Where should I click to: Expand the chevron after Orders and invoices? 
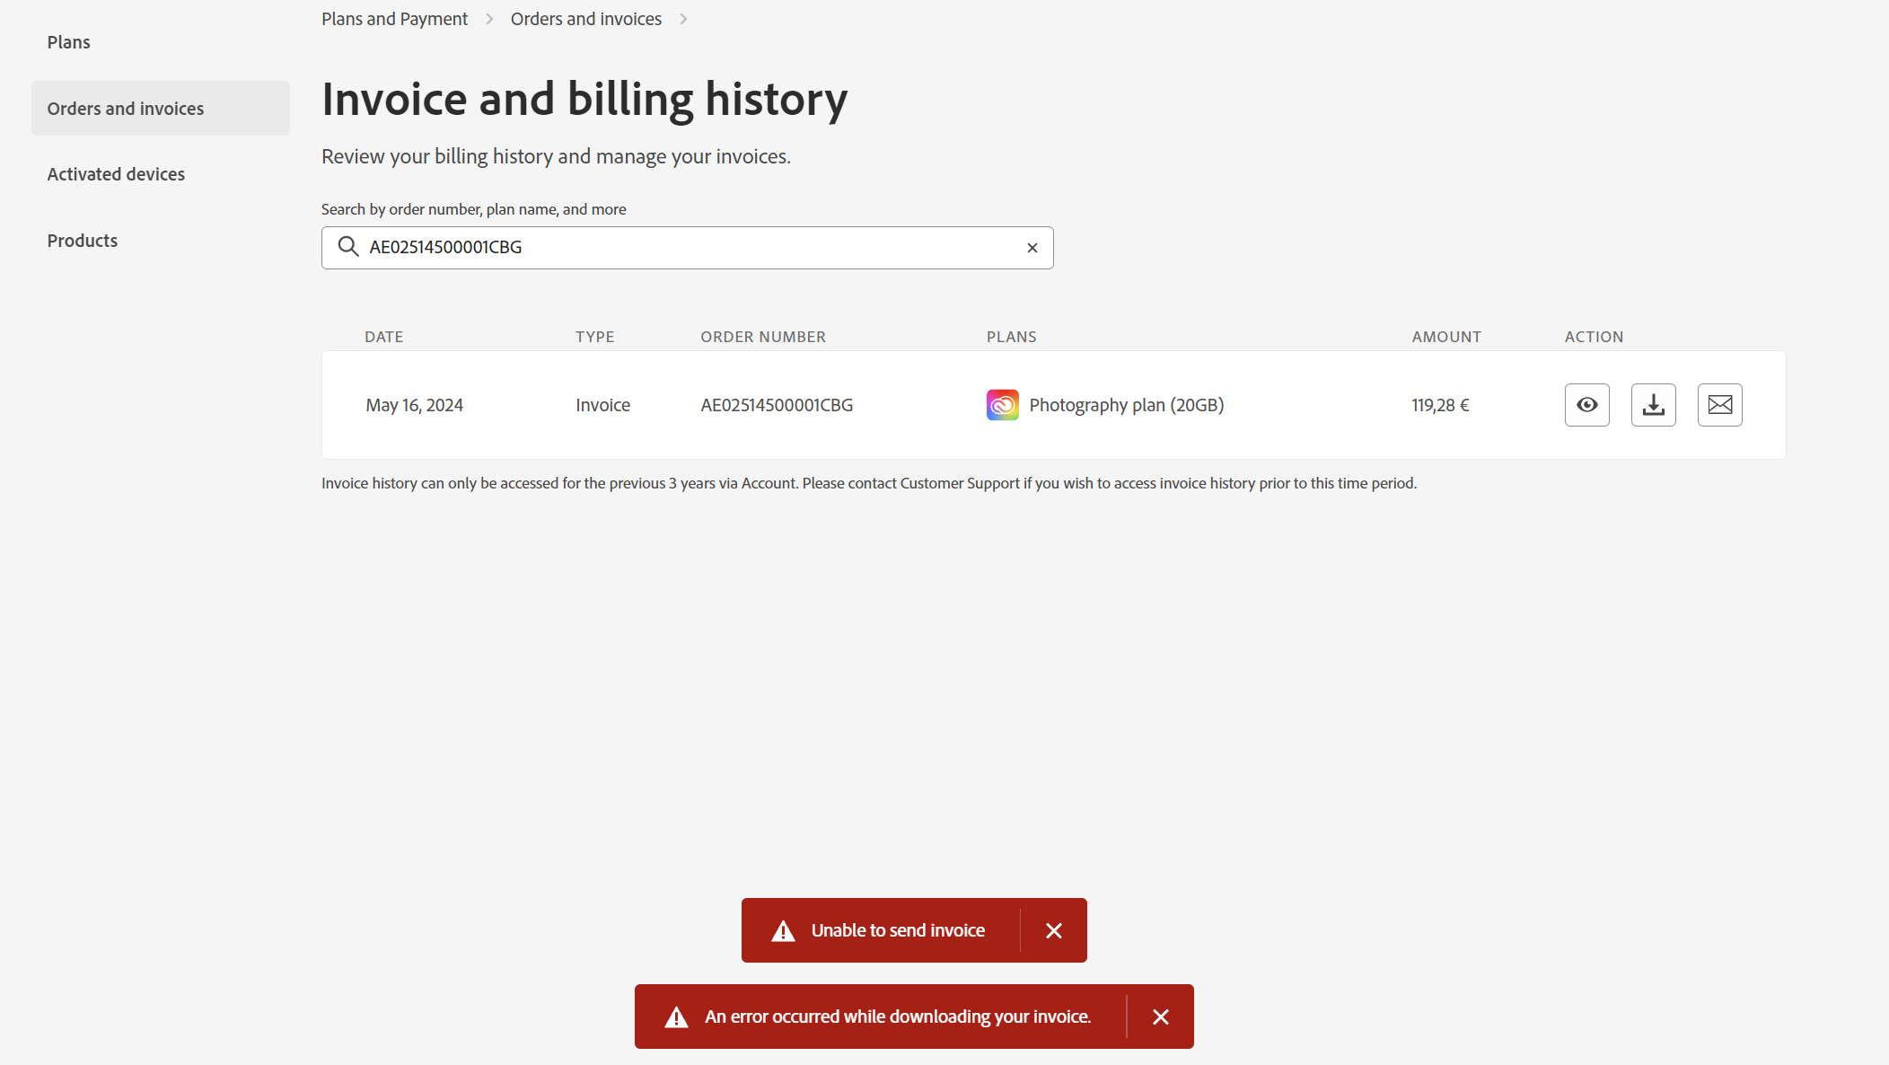(x=683, y=18)
